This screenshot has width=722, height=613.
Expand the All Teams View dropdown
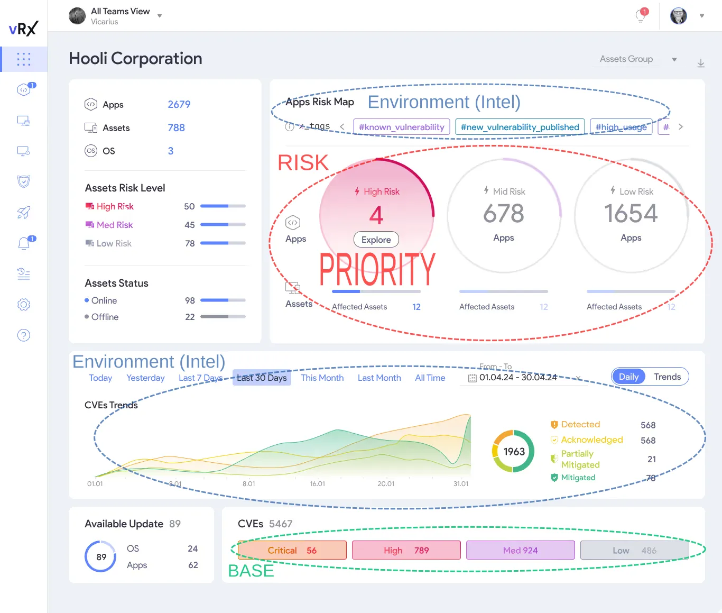160,16
